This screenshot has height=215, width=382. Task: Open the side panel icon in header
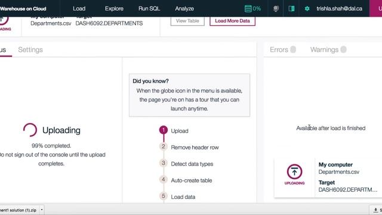coord(291,8)
